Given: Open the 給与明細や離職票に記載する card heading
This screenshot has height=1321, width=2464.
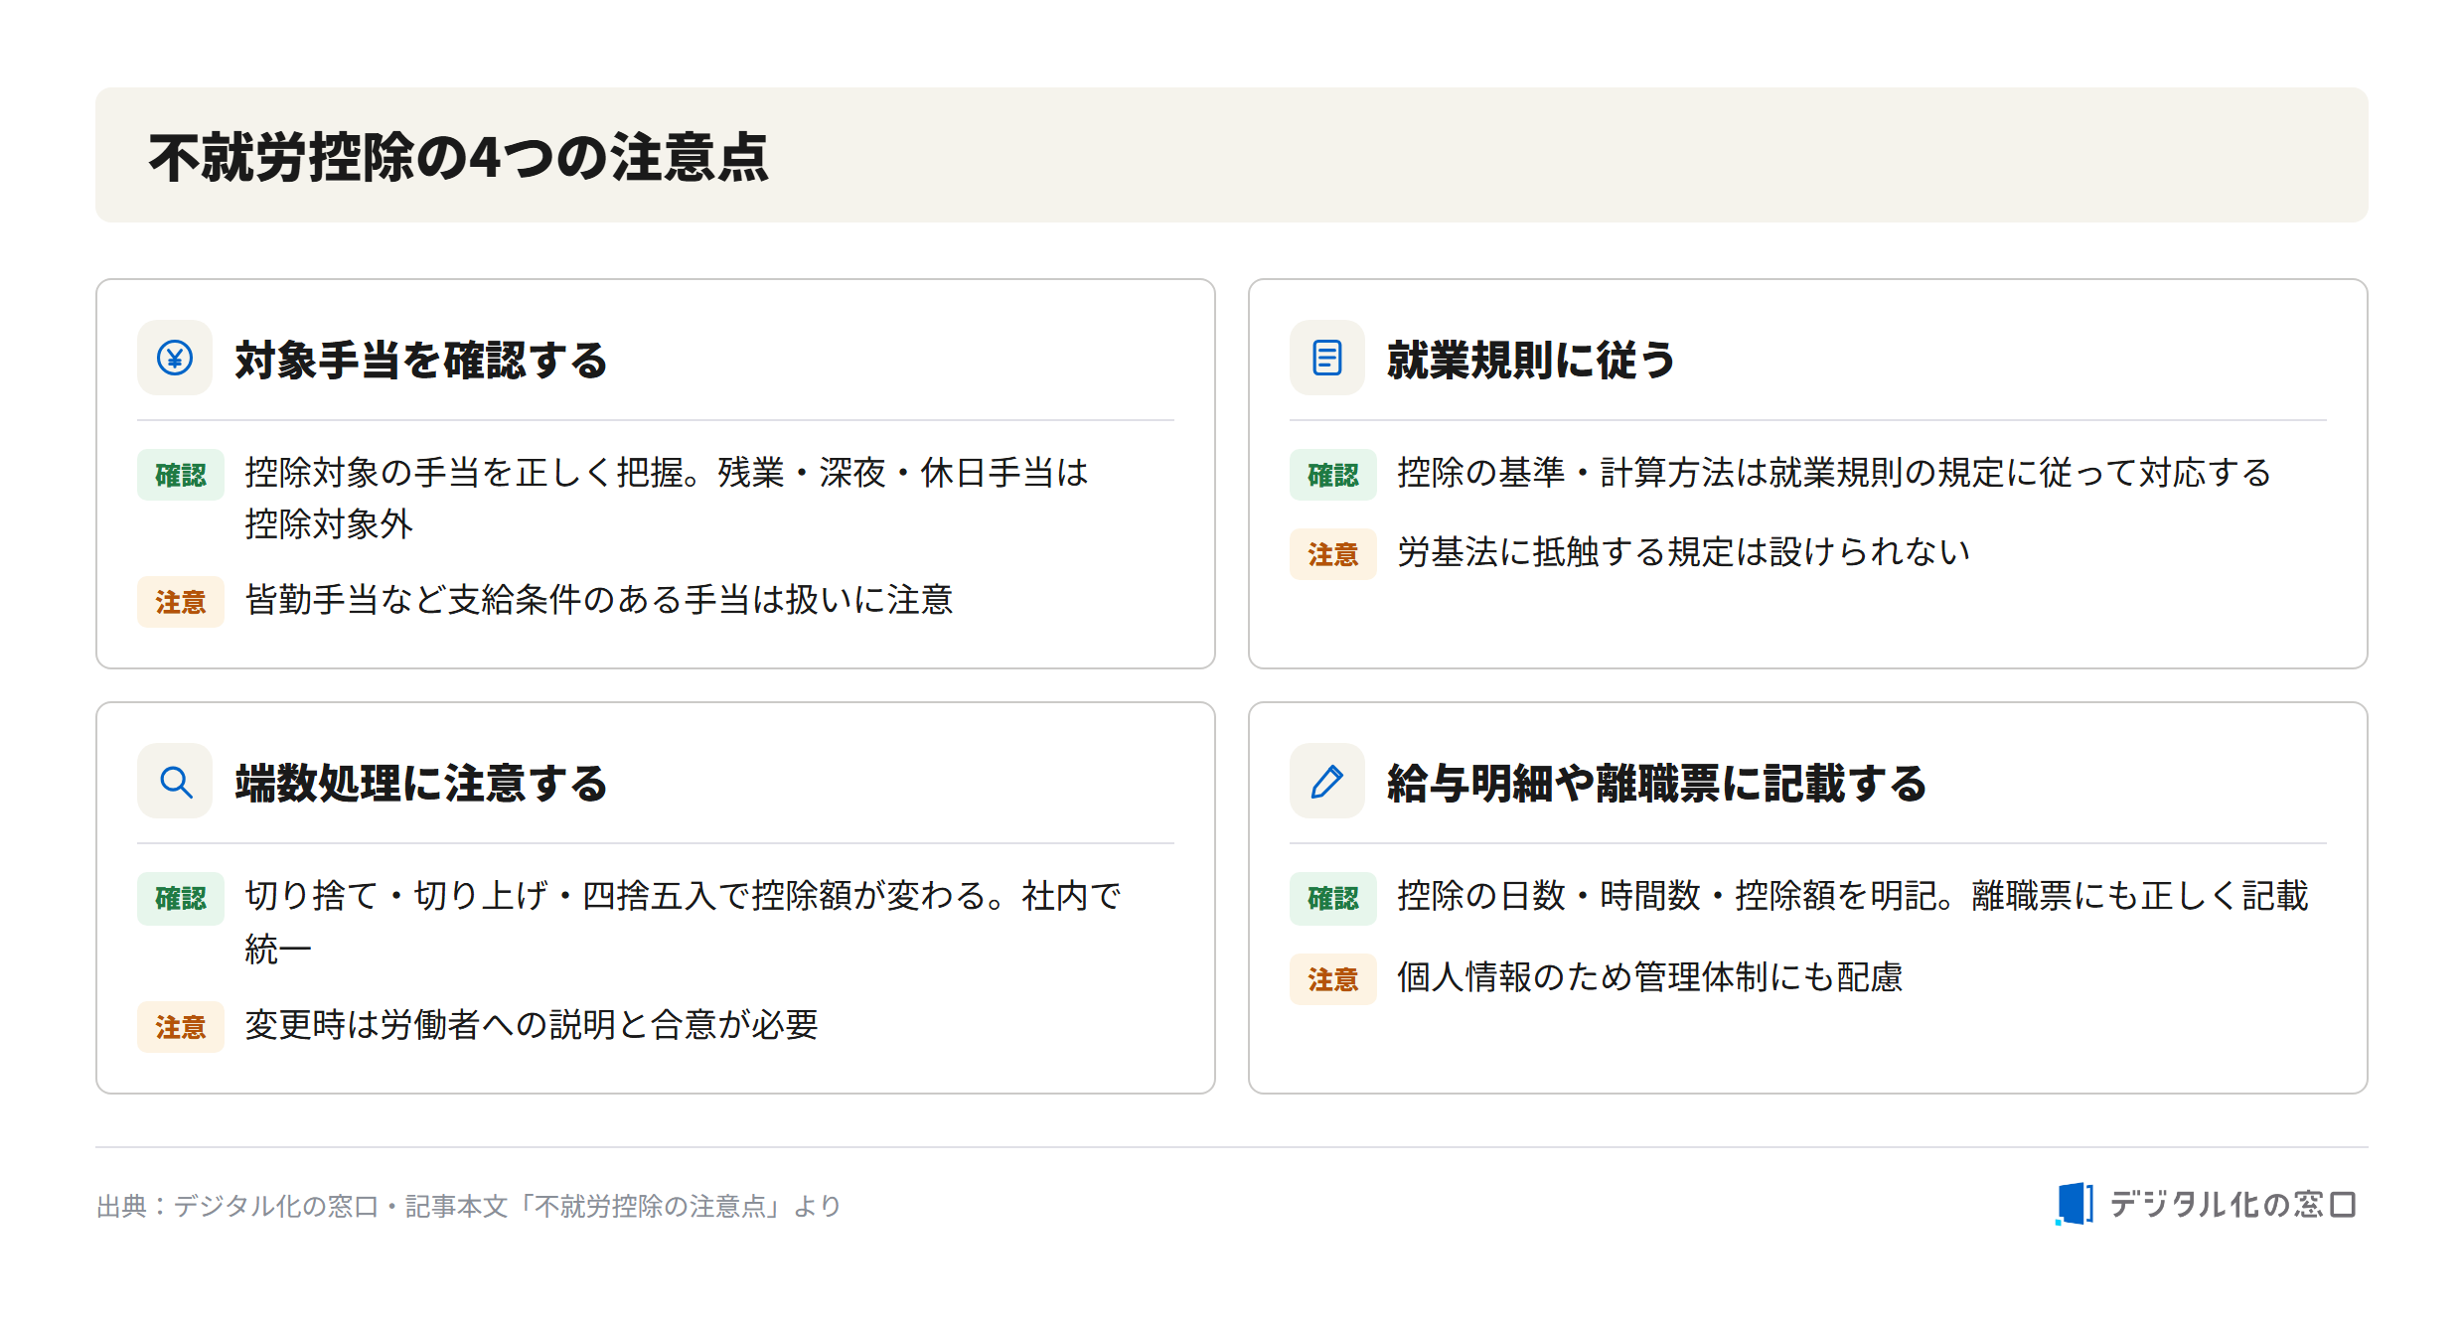Looking at the screenshot, I should [x=1657, y=783].
